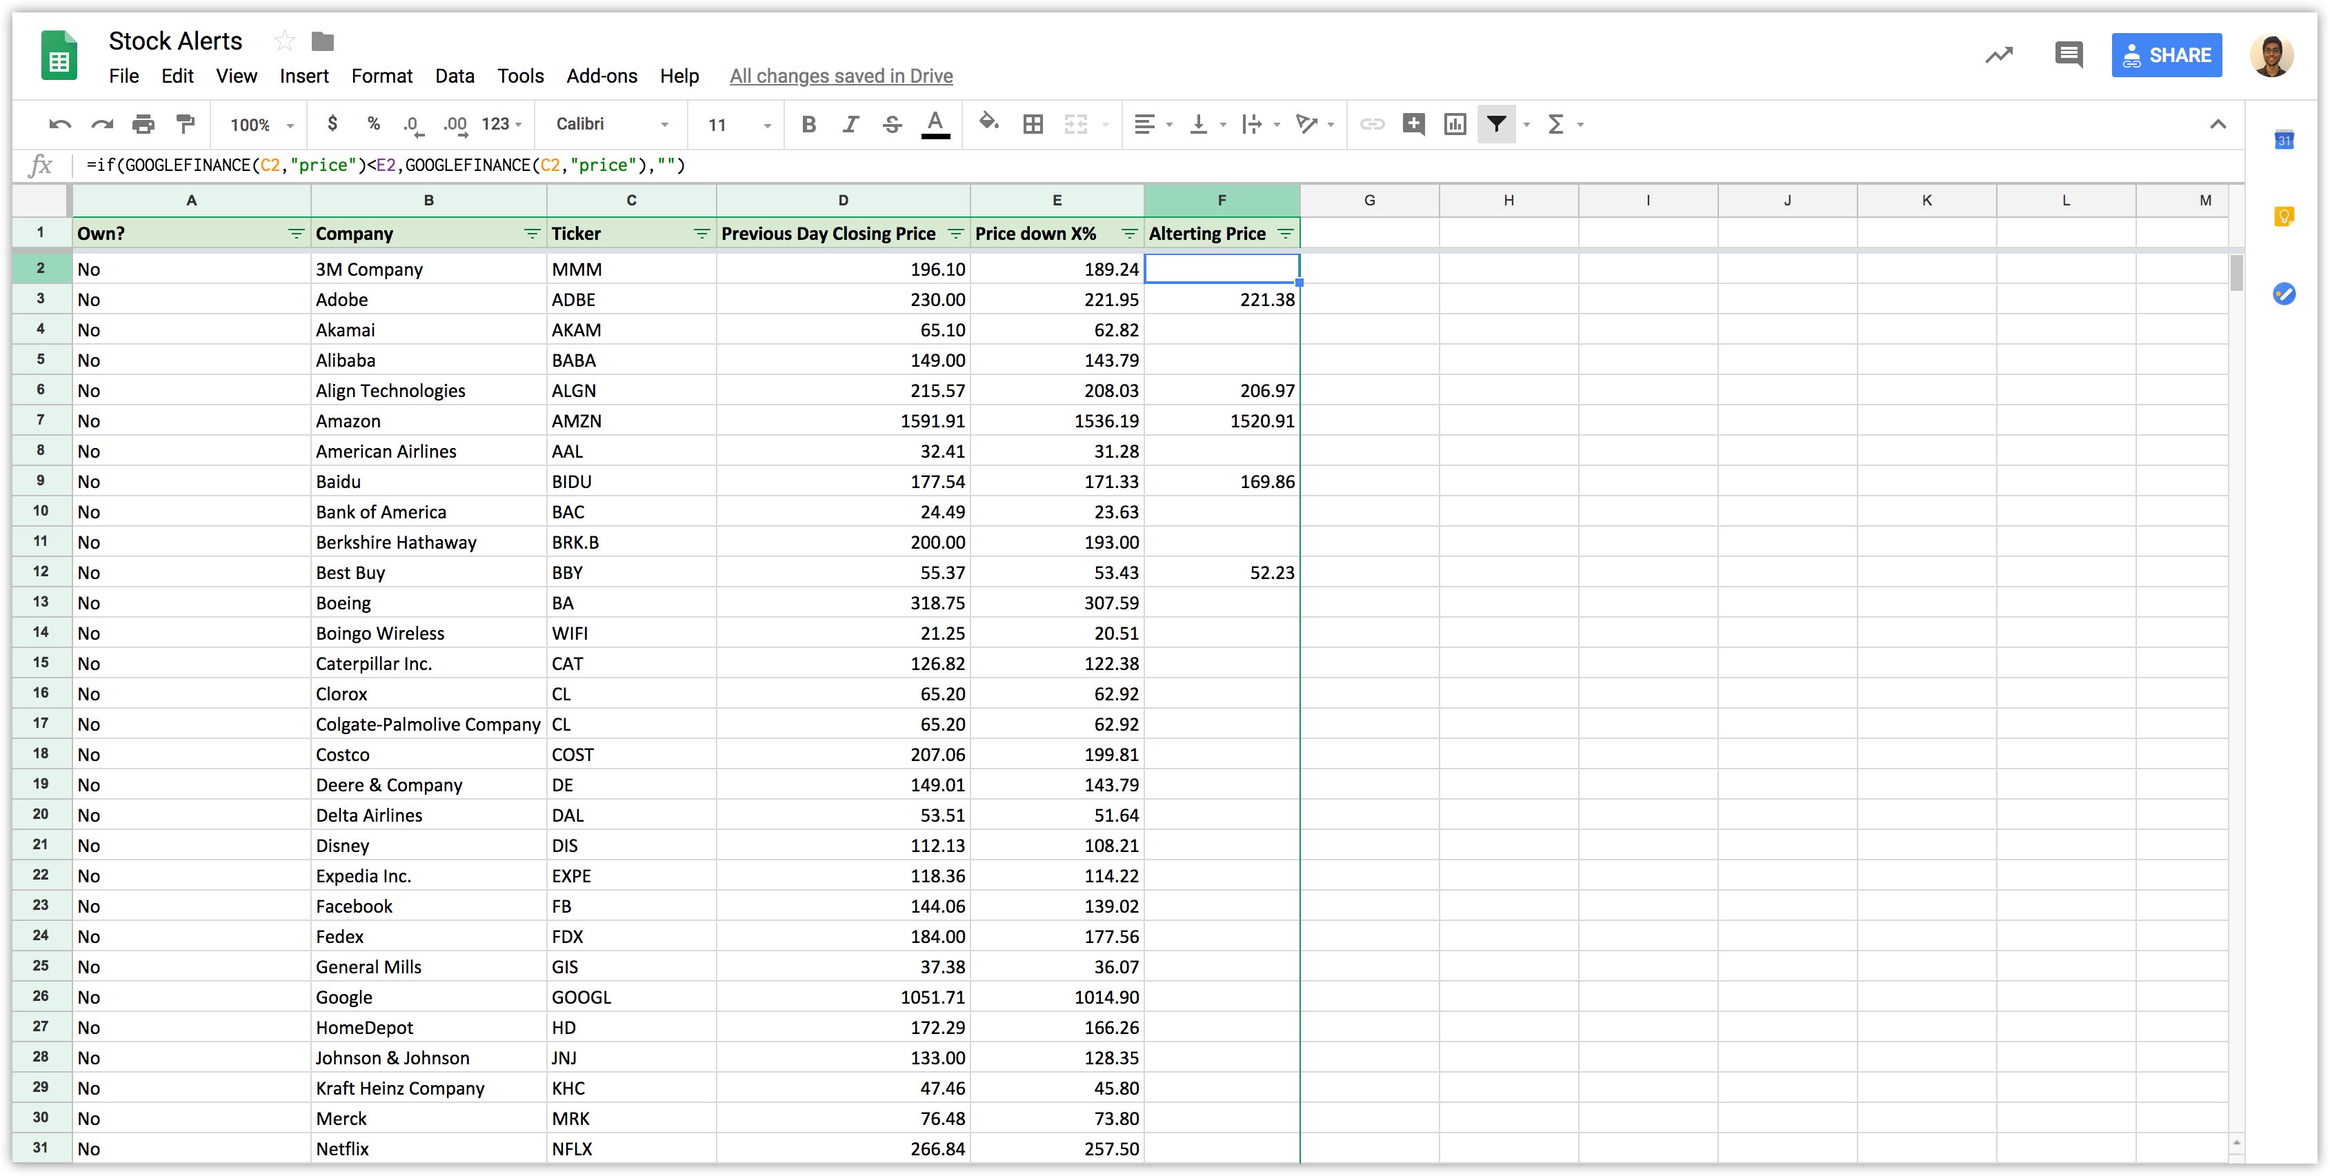
Task: Open text wrapping dropdown
Action: [1260, 125]
